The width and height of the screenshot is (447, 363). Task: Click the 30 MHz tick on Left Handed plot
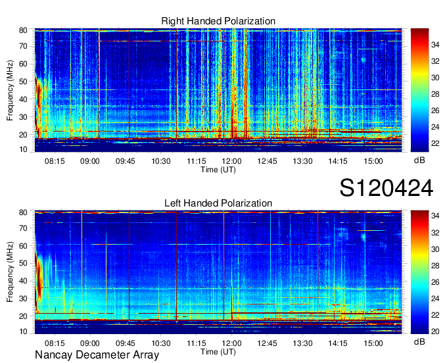click(x=23, y=299)
